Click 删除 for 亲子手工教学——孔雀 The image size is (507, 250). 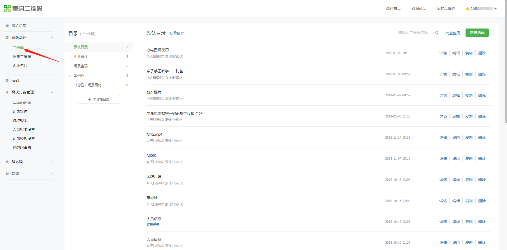click(x=482, y=74)
